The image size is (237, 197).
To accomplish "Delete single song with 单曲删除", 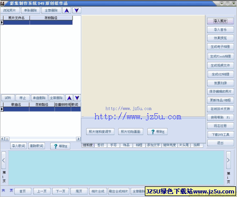I will click(x=39, y=98).
